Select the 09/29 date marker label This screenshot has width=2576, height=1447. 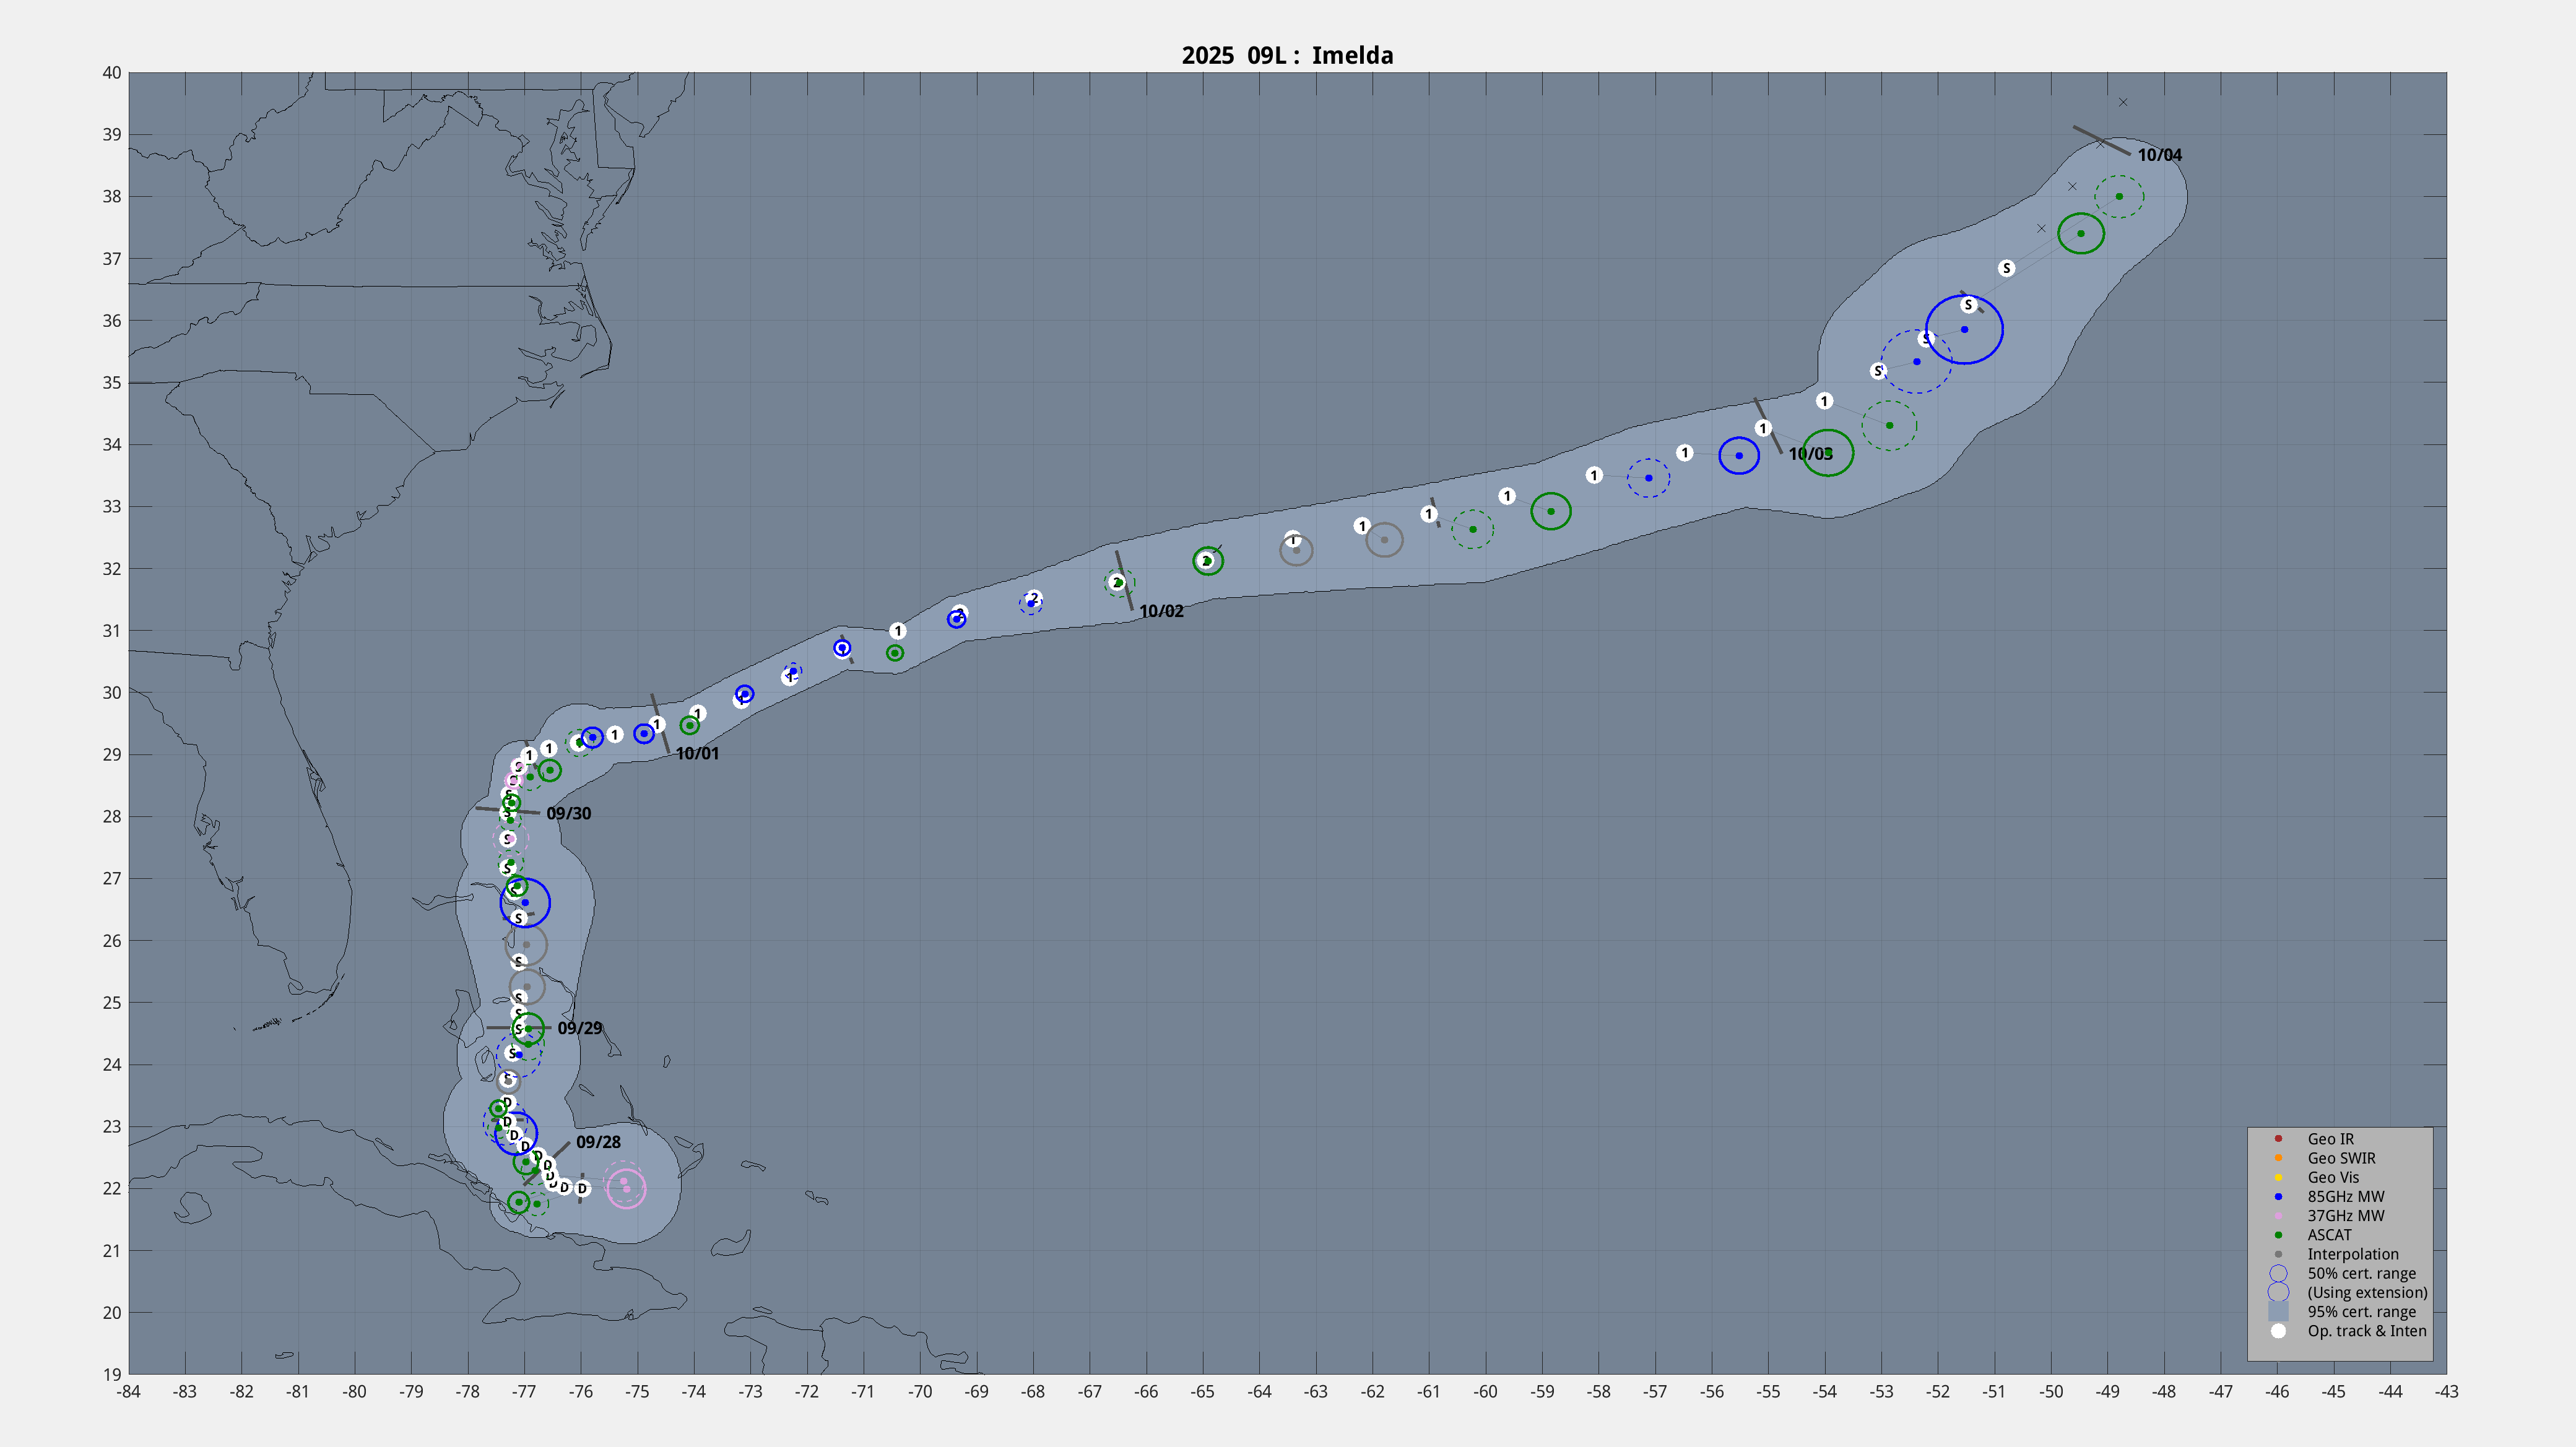579,1028
